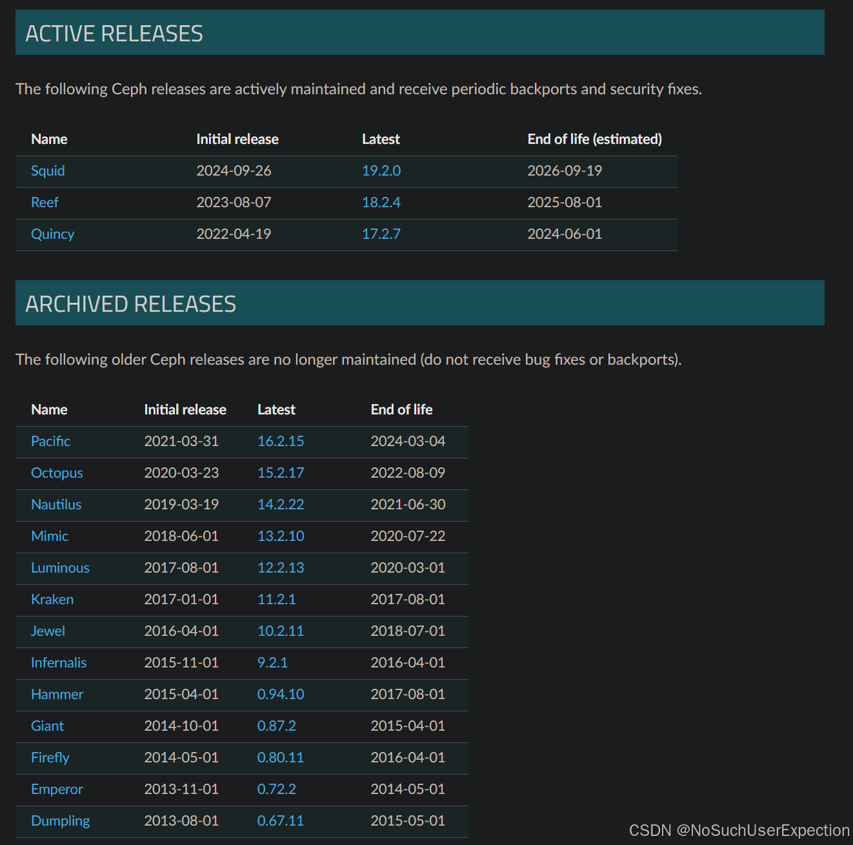The image size is (853, 845).
Task: Click Emperor's end of life 2014-05-01
Action: coord(408,789)
